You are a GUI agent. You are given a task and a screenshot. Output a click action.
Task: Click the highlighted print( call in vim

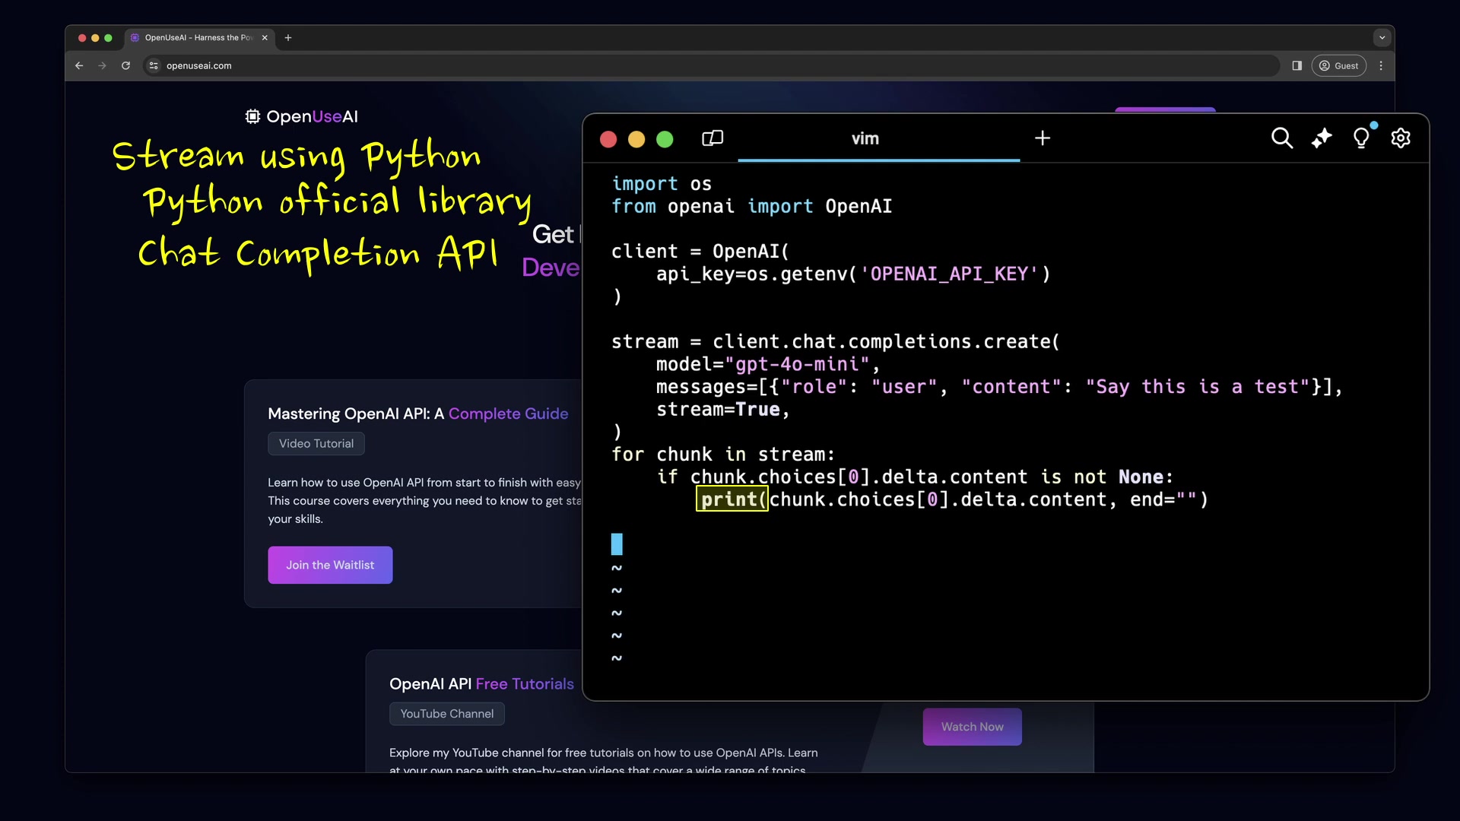pyautogui.click(x=732, y=499)
